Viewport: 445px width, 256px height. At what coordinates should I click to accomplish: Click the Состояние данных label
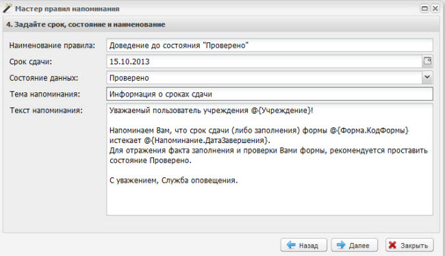click(x=44, y=78)
